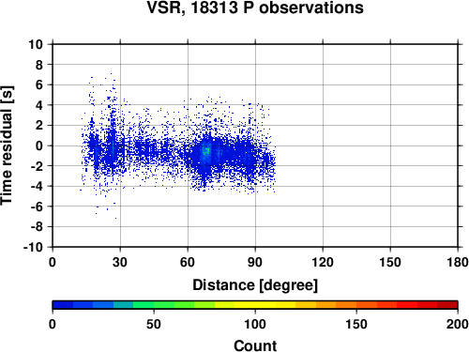Pick the yellow segment near 100 count
The image size is (469, 352).
click(255, 305)
